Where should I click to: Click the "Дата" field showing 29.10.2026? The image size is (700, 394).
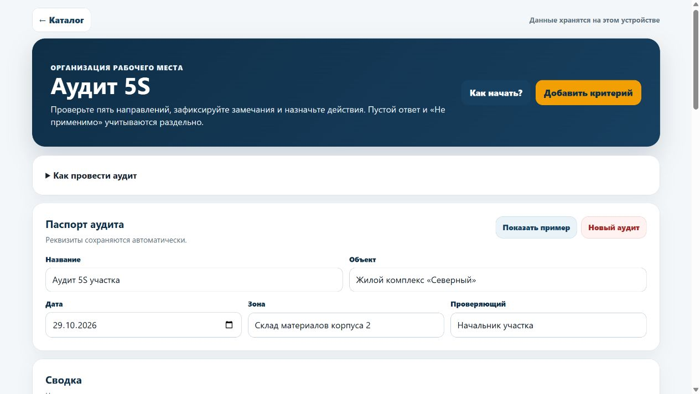(x=143, y=325)
